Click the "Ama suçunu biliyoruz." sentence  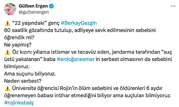pyautogui.click(x=30, y=74)
